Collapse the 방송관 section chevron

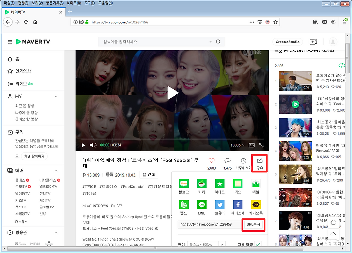click(x=56, y=233)
